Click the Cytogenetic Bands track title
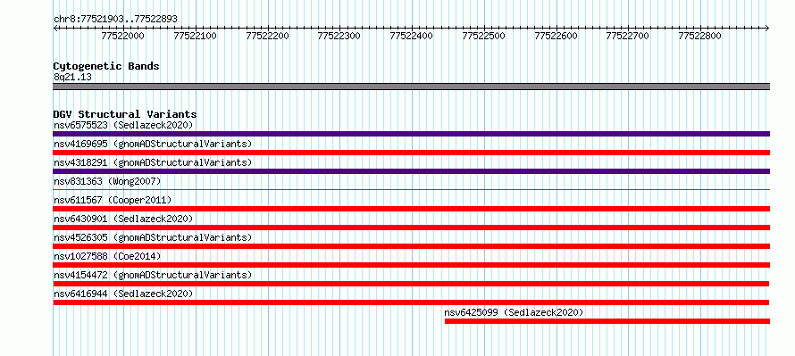 point(106,66)
